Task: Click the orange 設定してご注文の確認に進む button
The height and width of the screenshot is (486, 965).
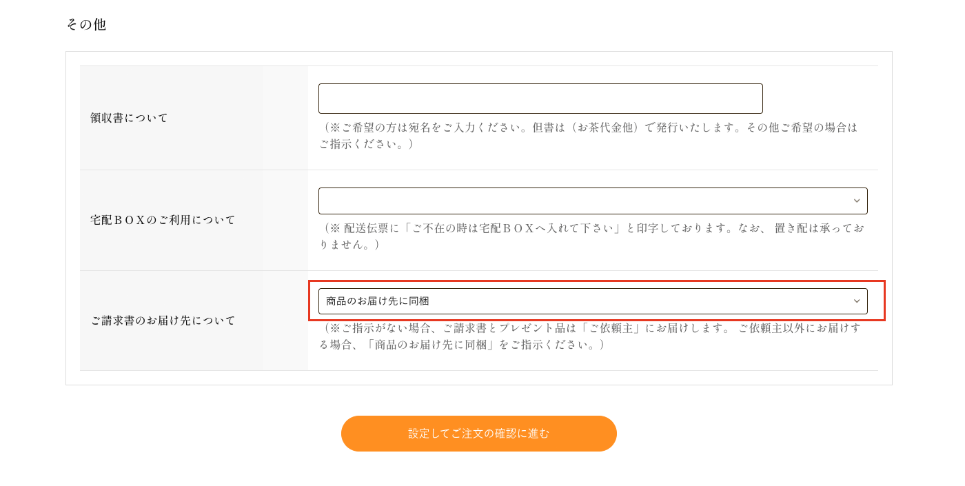Action: pyautogui.click(x=479, y=434)
